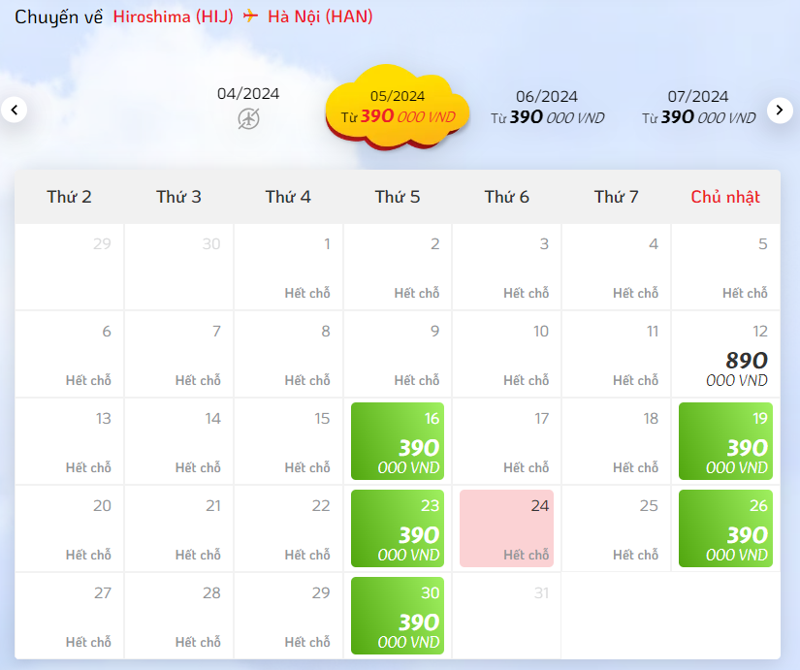The height and width of the screenshot is (670, 800).
Task: Click the greyed April 30 cell
Action: [178, 267]
